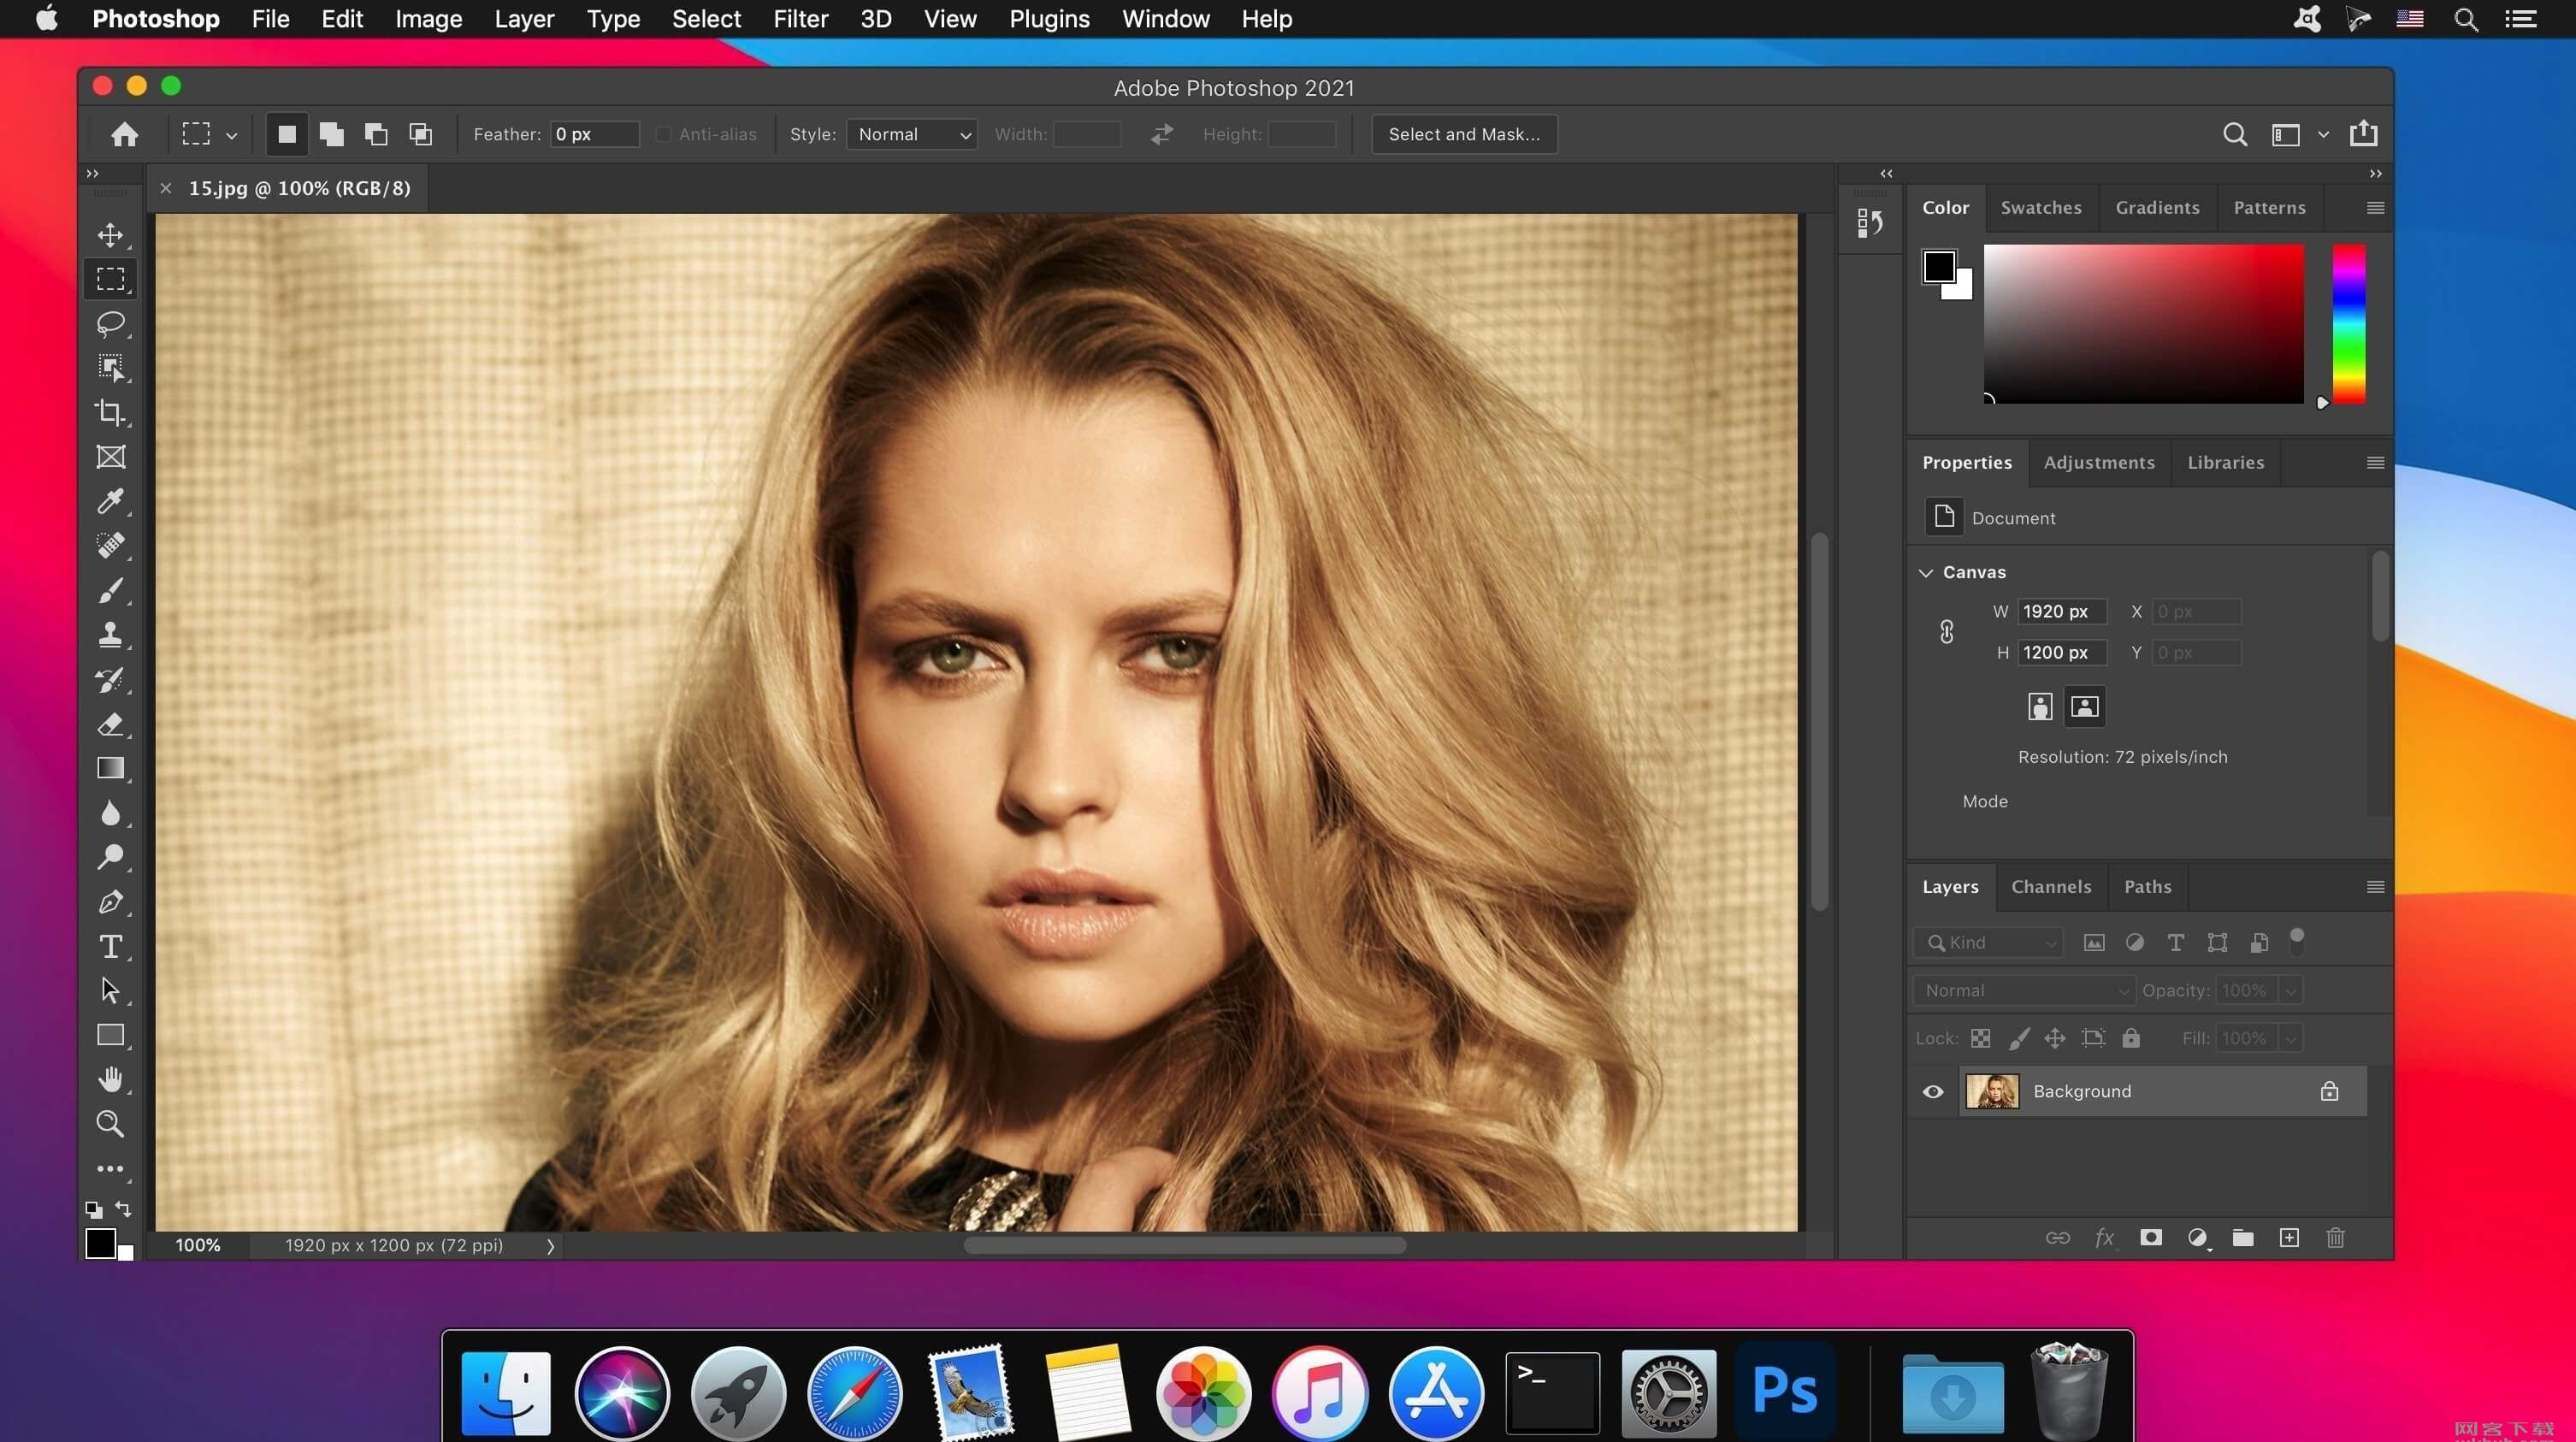
Task: Enable Anti-alias checkbox in options bar
Action: point(659,133)
